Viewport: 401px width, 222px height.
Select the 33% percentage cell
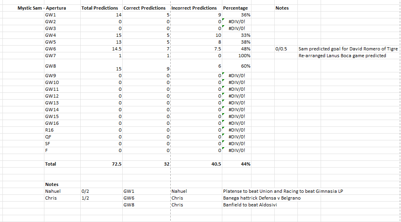pyautogui.click(x=246, y=35)
